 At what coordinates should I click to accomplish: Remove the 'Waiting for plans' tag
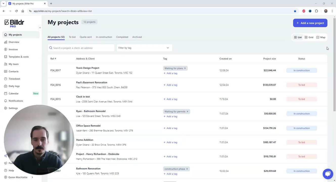pos(185,68)
